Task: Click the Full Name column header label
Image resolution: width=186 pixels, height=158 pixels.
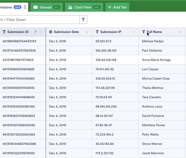Action: [x=154, y=32]
